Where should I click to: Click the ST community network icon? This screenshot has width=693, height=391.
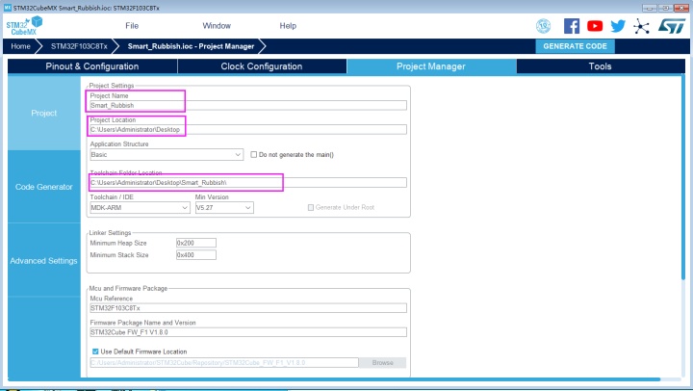[641, 26]
